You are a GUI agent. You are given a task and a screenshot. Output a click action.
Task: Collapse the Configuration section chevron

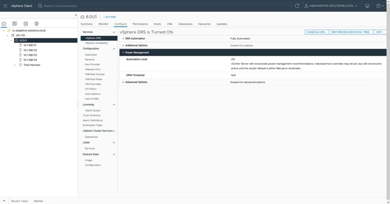point(114,49)
